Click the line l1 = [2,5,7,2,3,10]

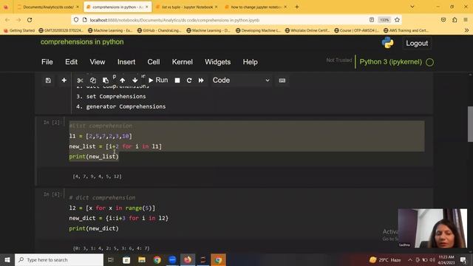click(101, 136)
